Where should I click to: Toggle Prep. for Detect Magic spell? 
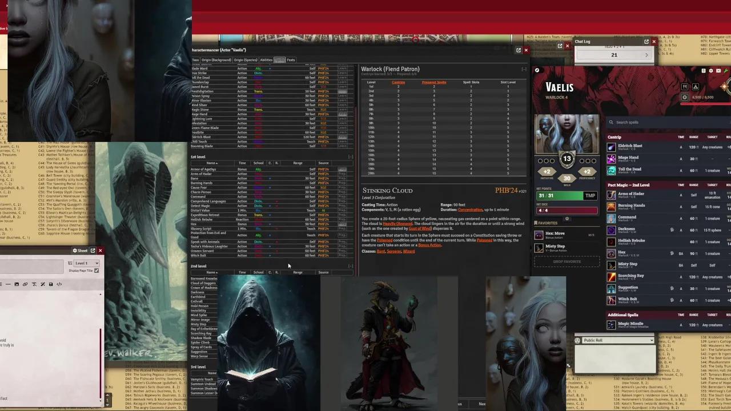(x=342, y=206)
